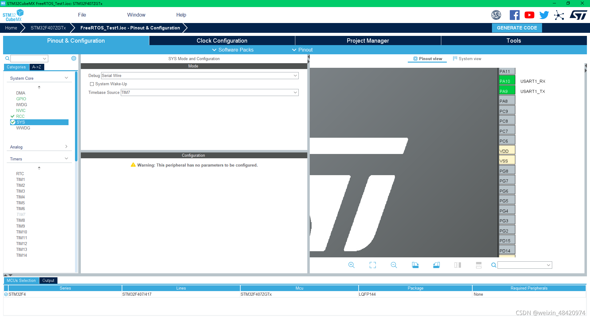Image resolution: width=590 pixels, height=319 pixels.
Task: Open the peripheral search combo box
Action: (29, 58)
